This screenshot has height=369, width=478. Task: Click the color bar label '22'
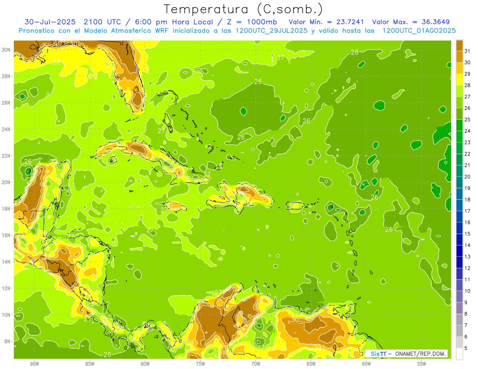coord(467,154)
